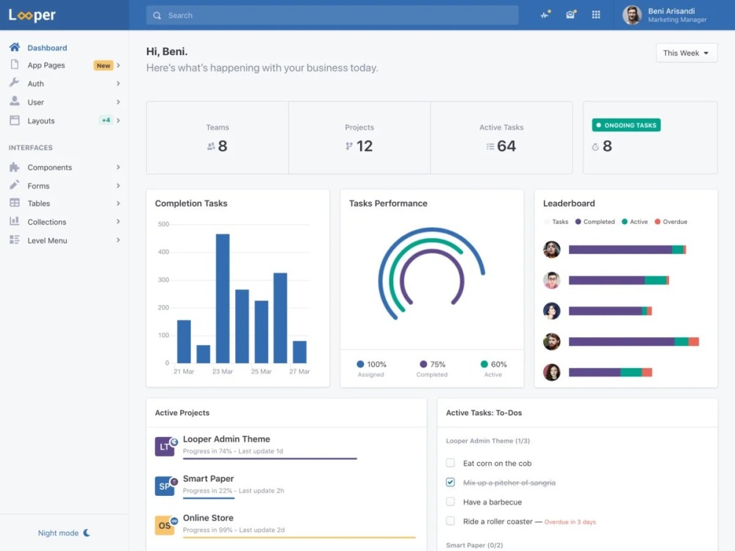Image resolution: width=735 pixels, height=551 pixels.
Task: Click the App Pages file icon
Action: (15, 65)
